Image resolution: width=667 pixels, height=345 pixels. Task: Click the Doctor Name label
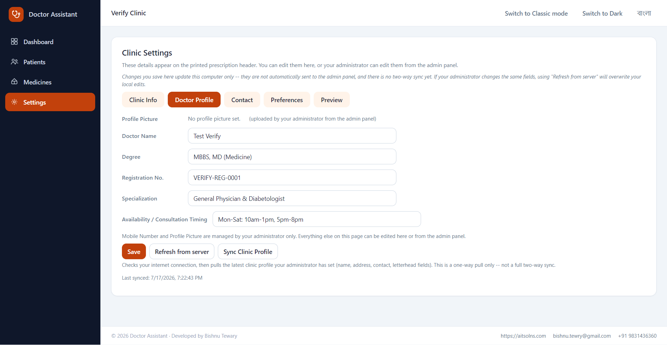coord(139,136)
